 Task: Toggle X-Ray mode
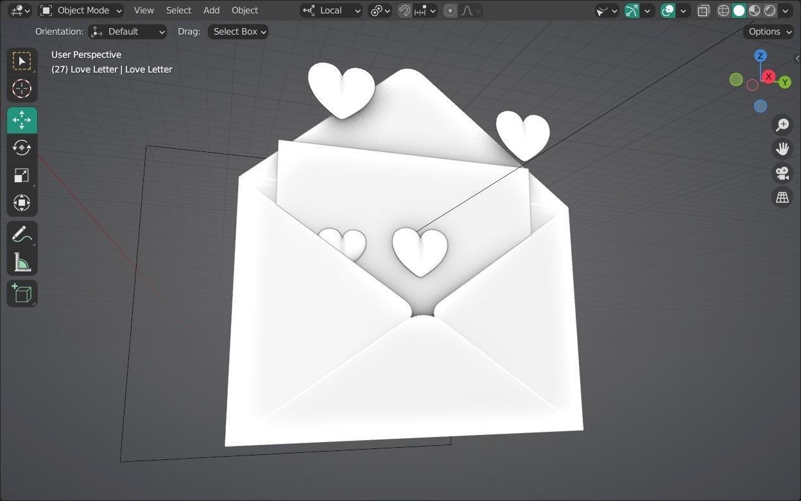coord(703,10)
